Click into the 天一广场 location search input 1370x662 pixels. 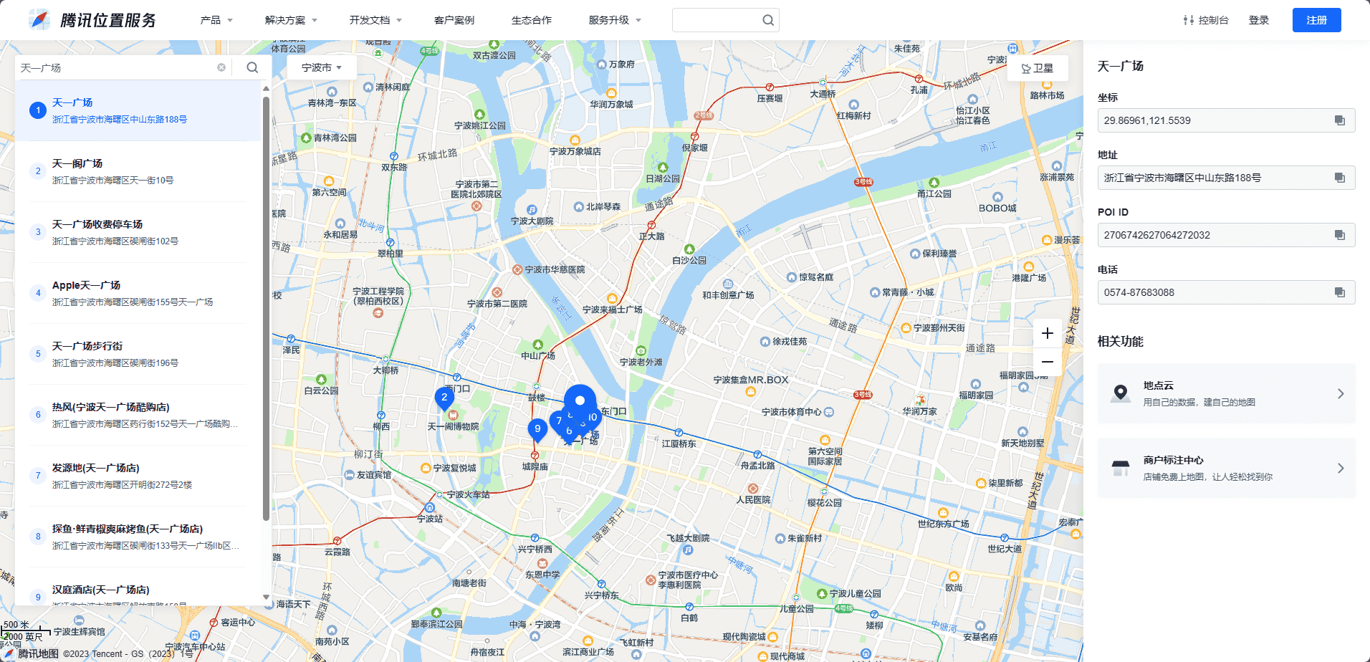point(116,67)
